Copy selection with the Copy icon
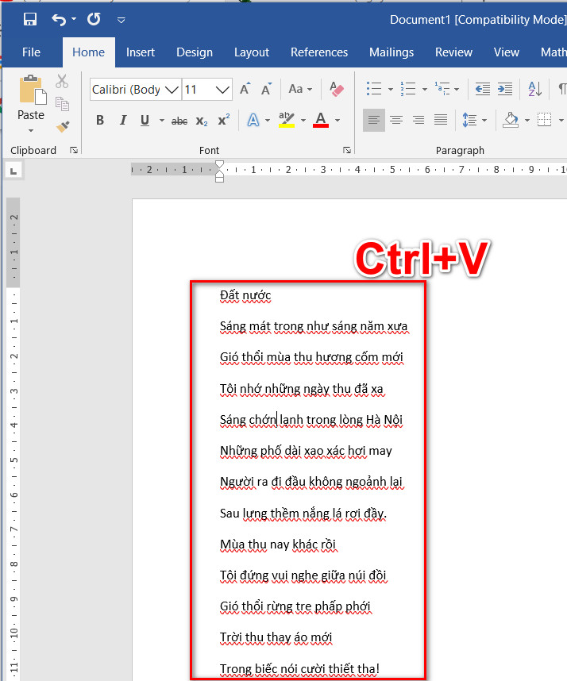This screenshot has height=681, width=567. [62, 104]
